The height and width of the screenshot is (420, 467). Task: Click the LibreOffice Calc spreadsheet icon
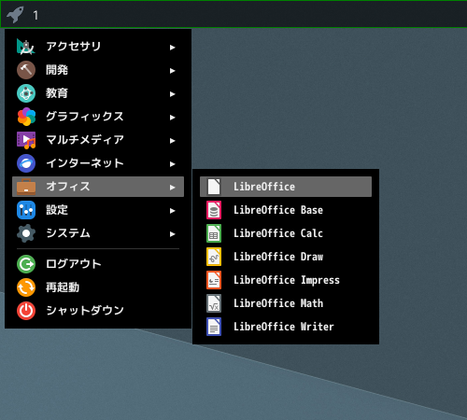point(214,233)
